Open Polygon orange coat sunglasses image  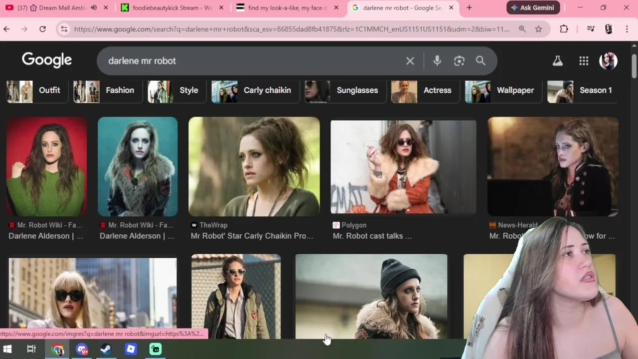[x=403, y=167]
